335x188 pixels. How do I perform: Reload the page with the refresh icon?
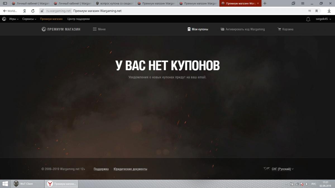click(33, 11)
